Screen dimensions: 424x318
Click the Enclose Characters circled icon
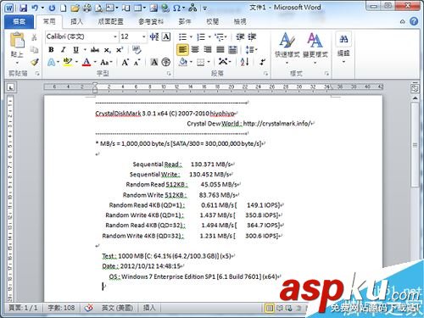pyautogui.click(x=166, y=62)
